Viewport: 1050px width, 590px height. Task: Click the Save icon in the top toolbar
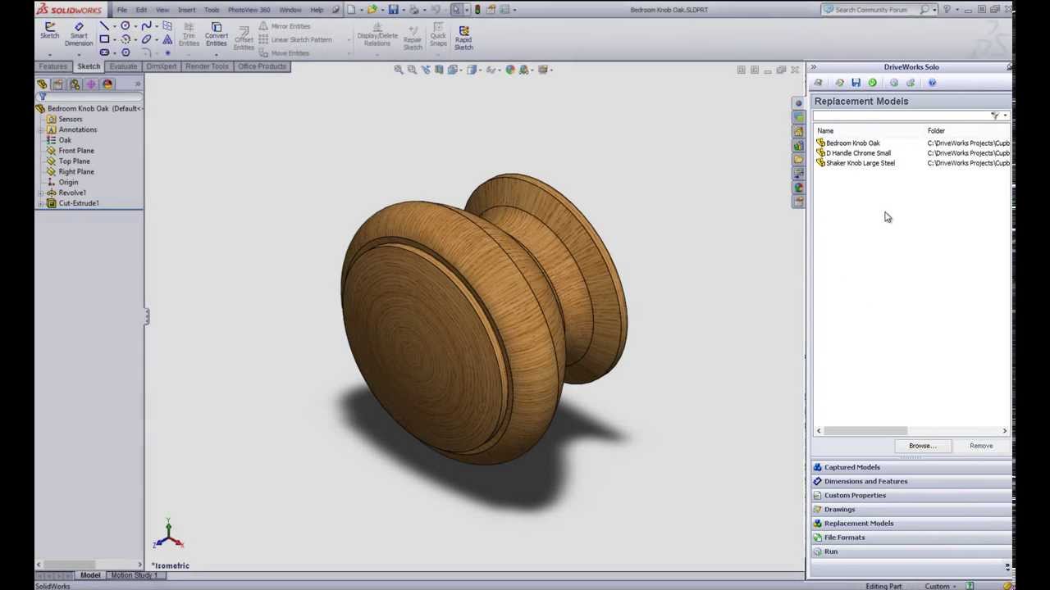tap(393, 10)
